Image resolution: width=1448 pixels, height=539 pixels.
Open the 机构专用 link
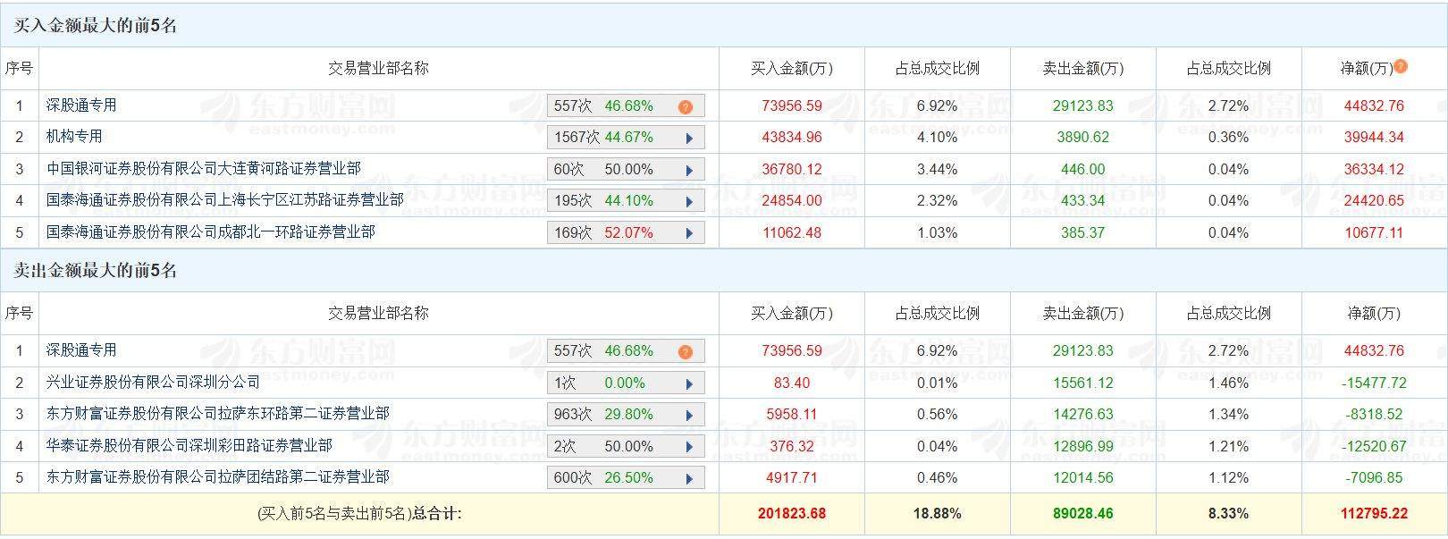74,136
